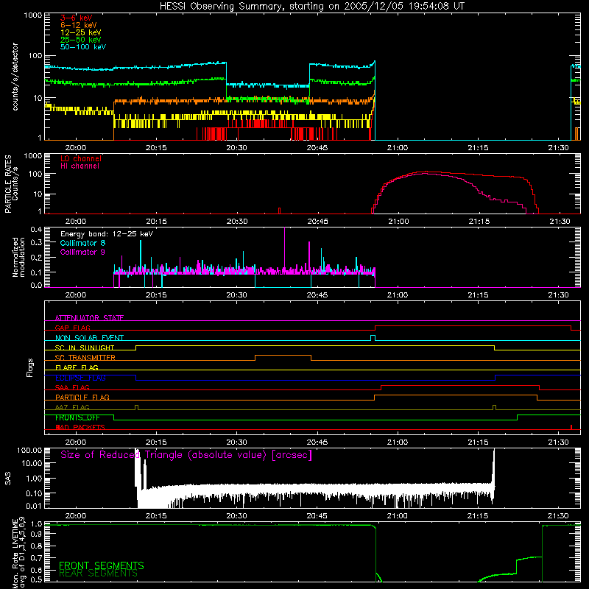This screenshot has width=589, height=589.
Task: Click the 'Collimator 9' legend label
Action: click(82, 252)
